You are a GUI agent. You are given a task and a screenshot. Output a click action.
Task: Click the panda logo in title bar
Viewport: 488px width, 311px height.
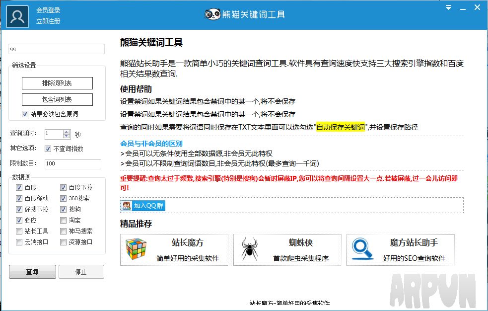pyautogui.click(x=212, y=14)
